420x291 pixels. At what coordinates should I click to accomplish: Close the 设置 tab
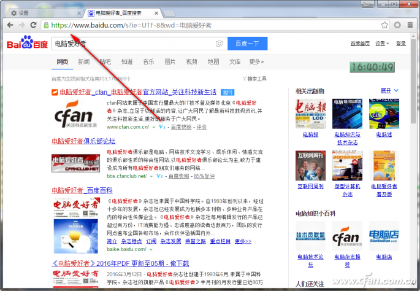79,13
